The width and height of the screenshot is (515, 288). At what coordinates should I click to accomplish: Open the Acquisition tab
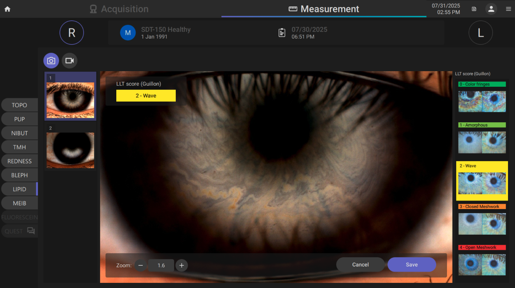119,9
